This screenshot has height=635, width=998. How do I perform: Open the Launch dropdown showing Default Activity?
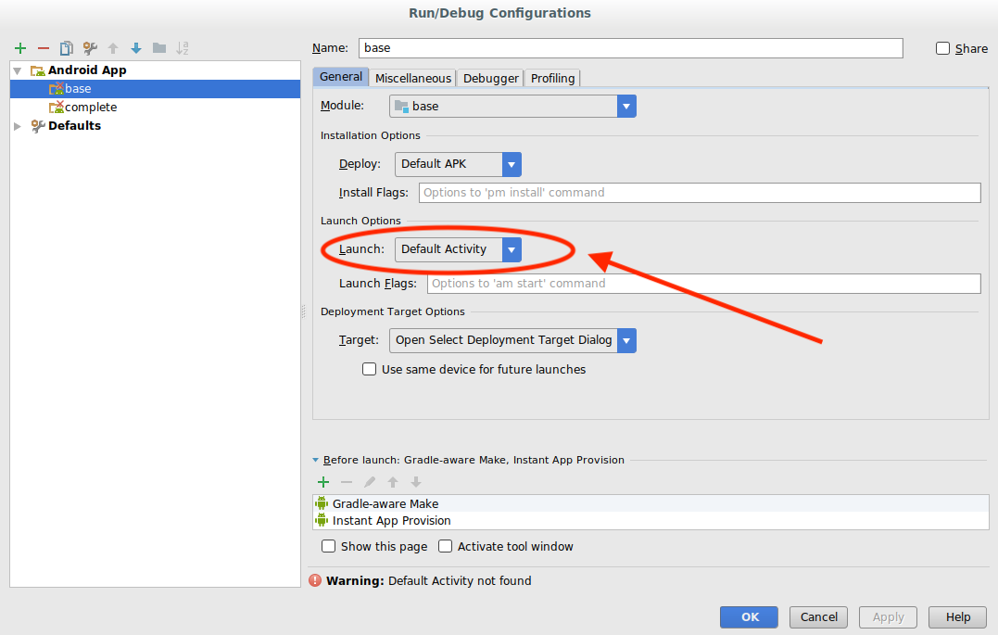click(512, 249)
